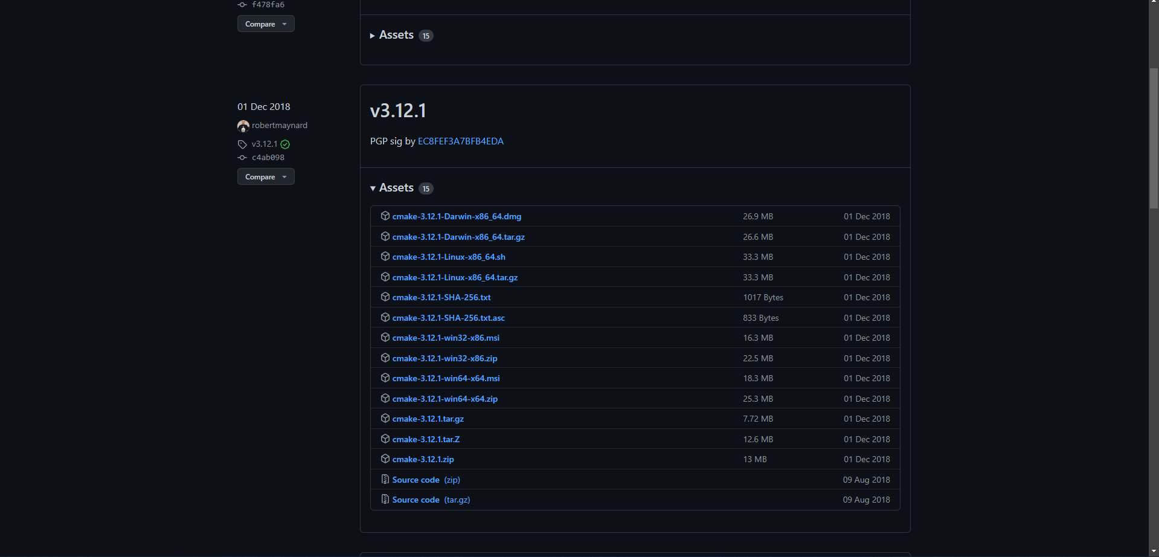Click robertmaynard's avatar image

click(243, 126)
